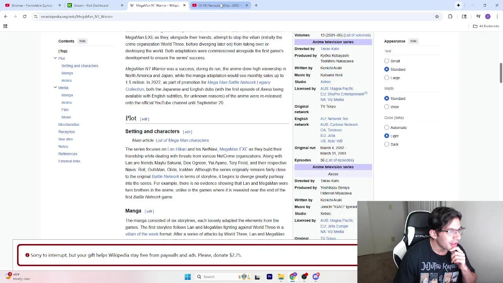Image resolution: width=503 pixels, height=283 pixels.
Task: Go to Reception in Contents
Action: 66,132
